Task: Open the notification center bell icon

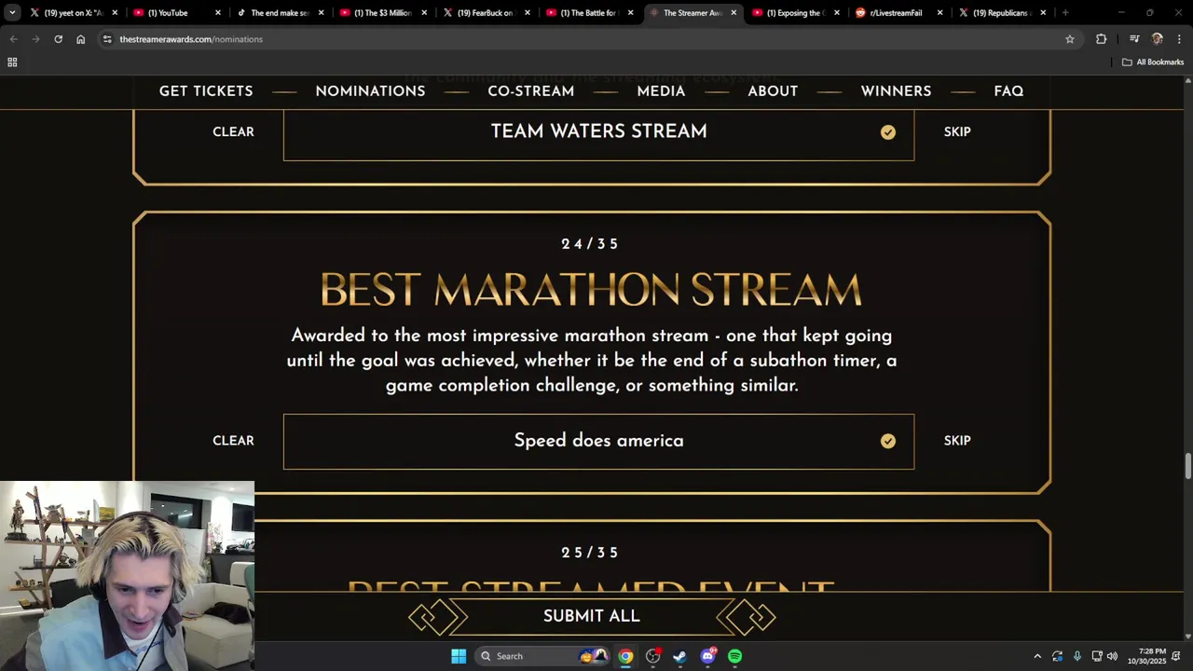Action: click(1176, 656)
